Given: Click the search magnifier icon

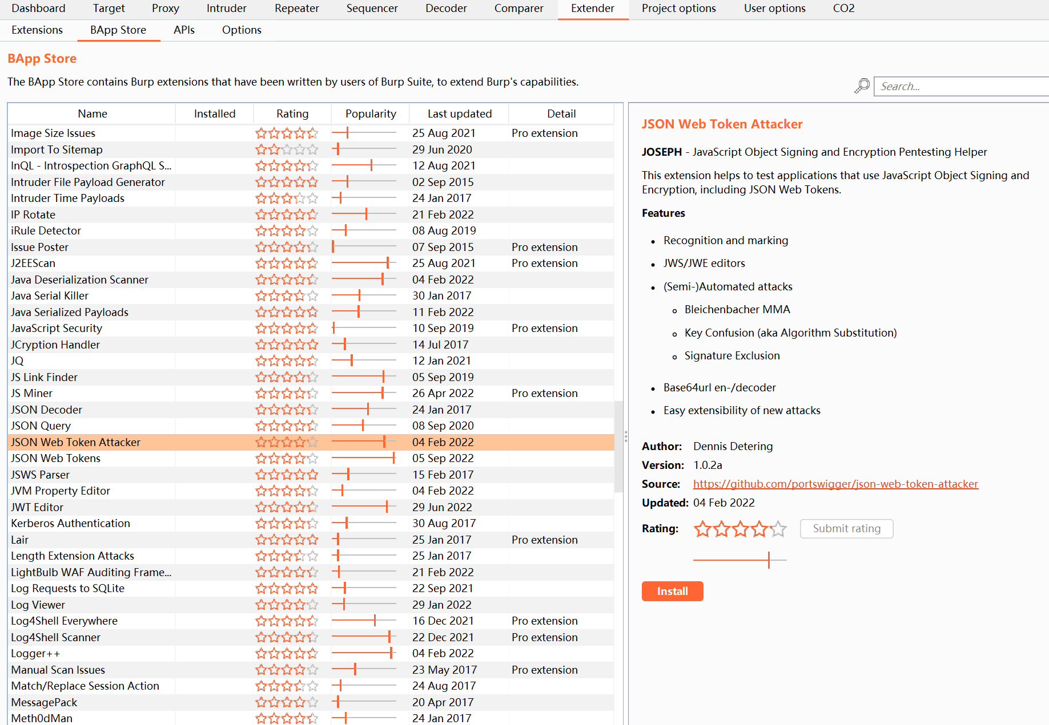Looking at the screenshot, I should (862, 86).
